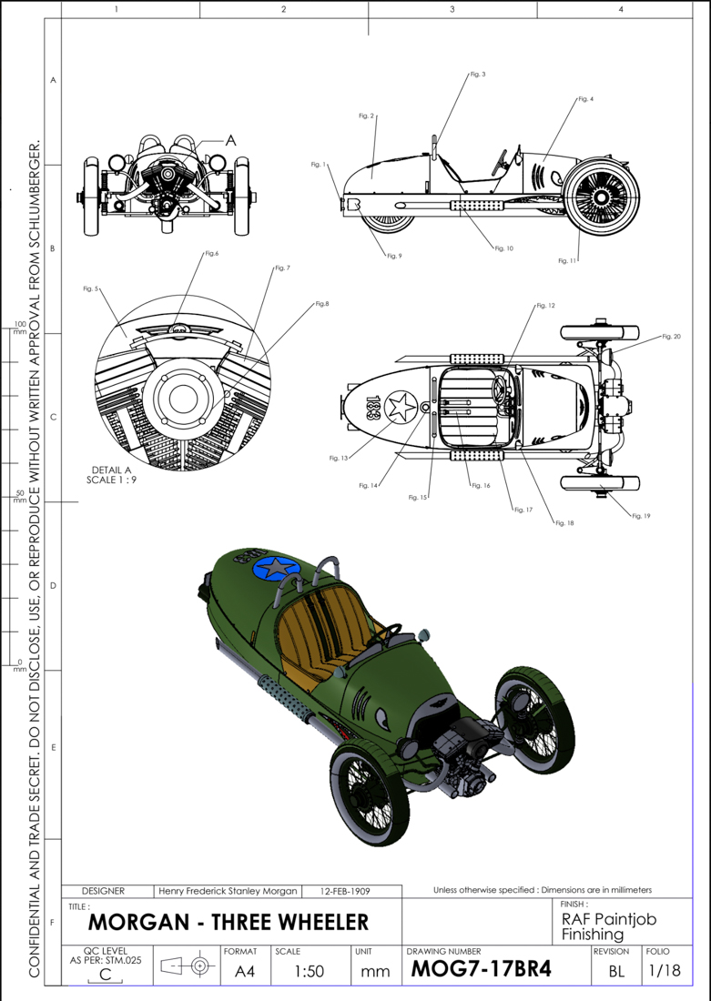
Task: Click the UNIT value mm
Action: 375,972
